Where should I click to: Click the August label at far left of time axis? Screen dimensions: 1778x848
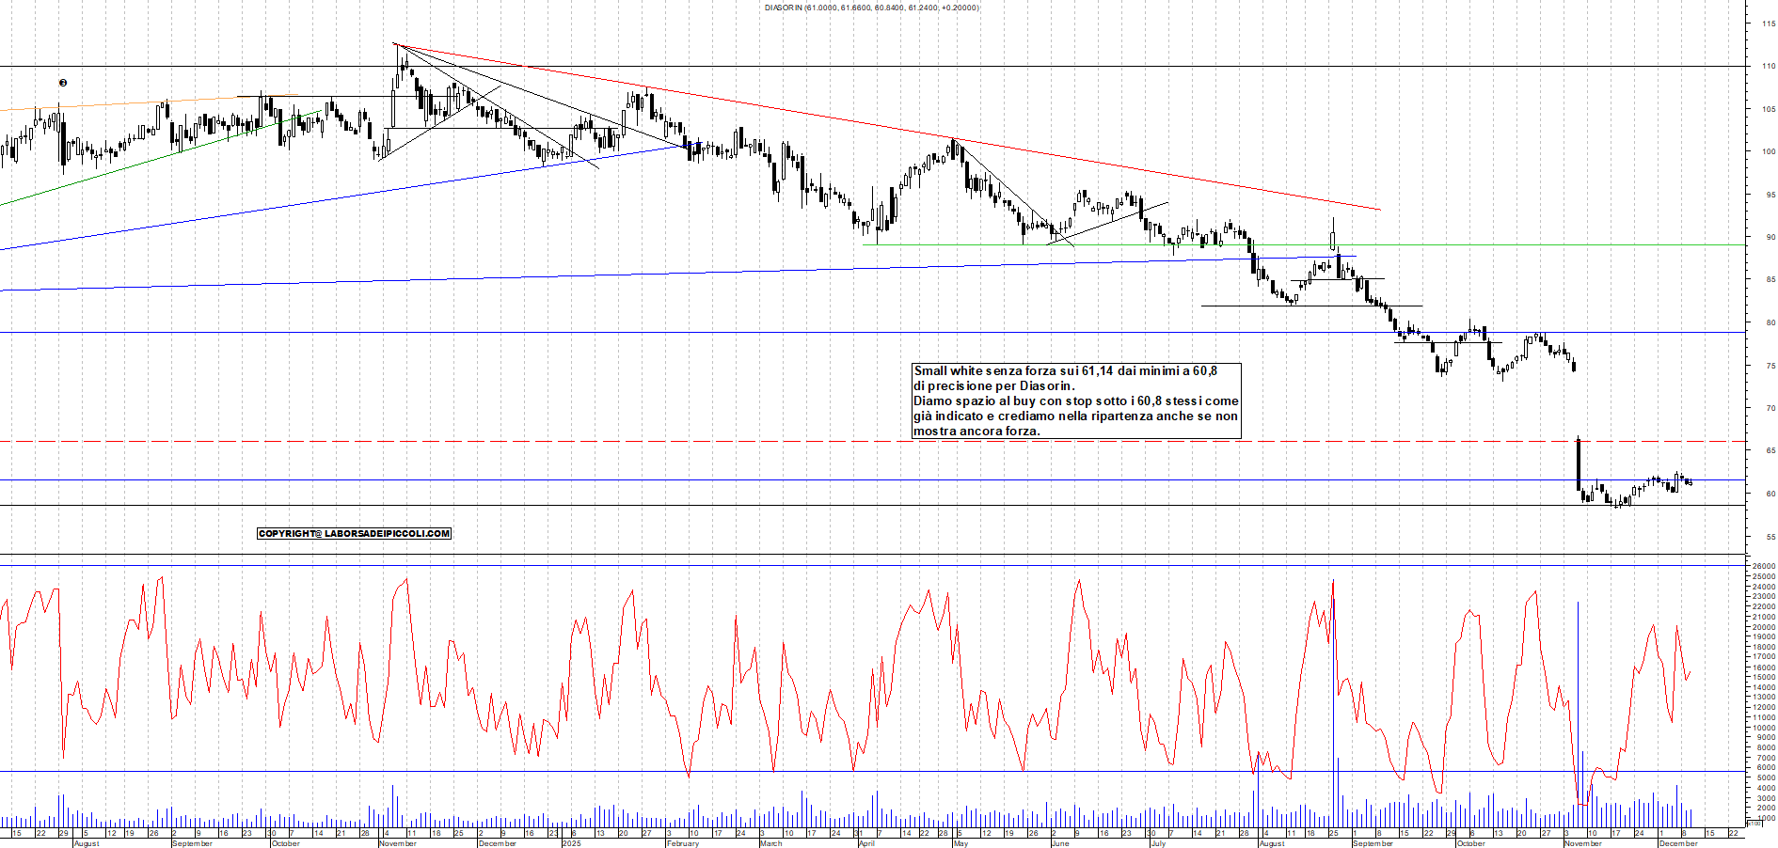[x=87, y=843]
